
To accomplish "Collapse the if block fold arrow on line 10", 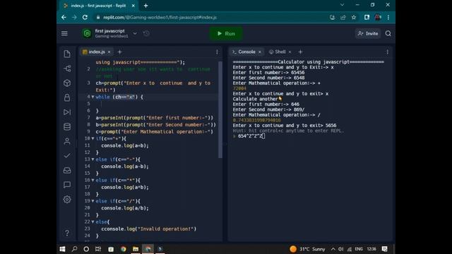I will pyautogui.click(x=93, y=138).
